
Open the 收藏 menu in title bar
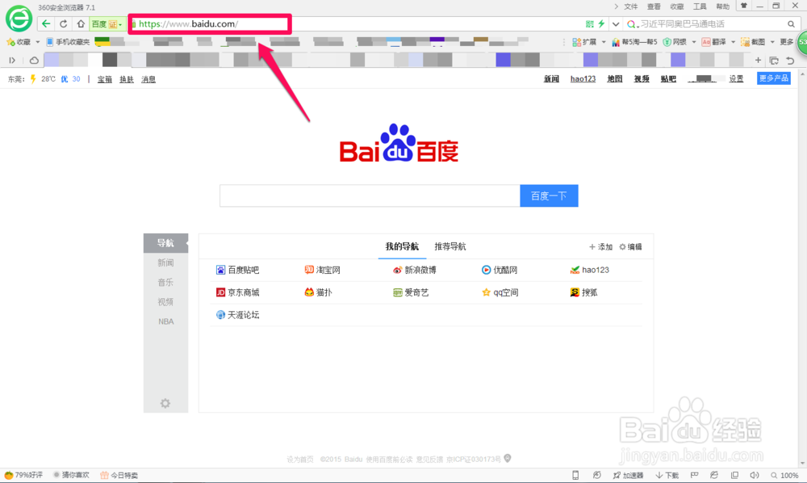pos(677,6)
